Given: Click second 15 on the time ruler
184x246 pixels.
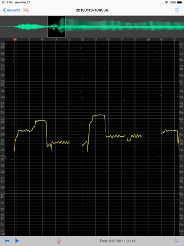Looking at the screenshot, I should coord(108,39).
